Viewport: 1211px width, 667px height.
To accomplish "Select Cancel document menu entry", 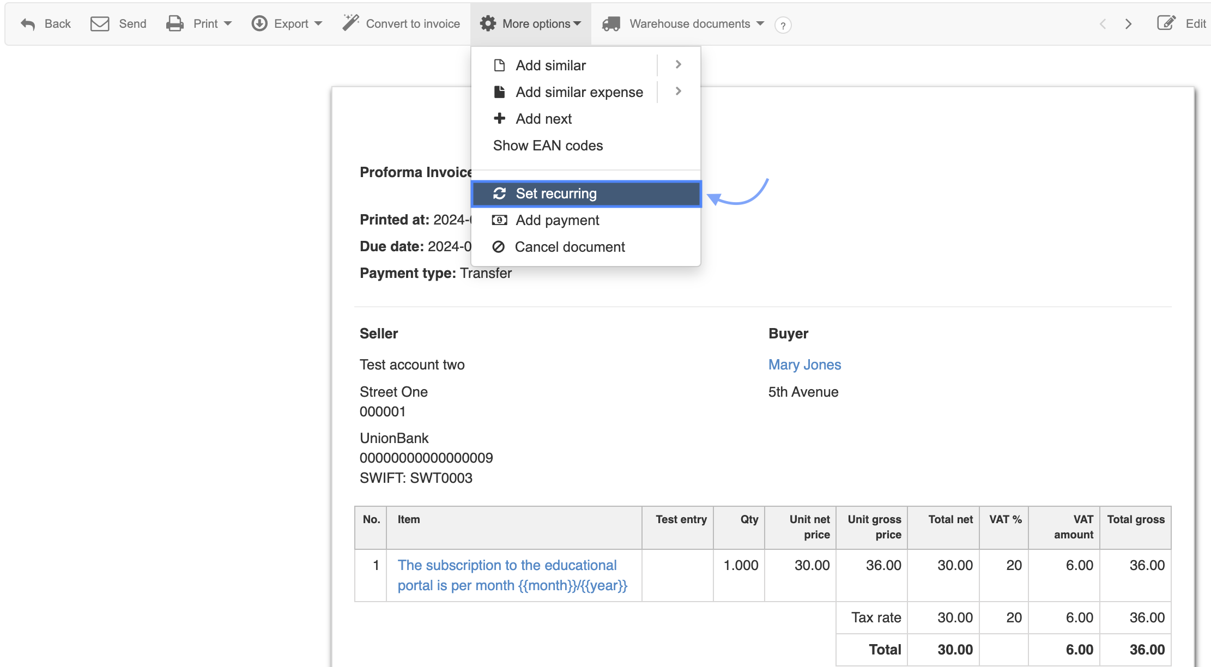I will (570, 247).
